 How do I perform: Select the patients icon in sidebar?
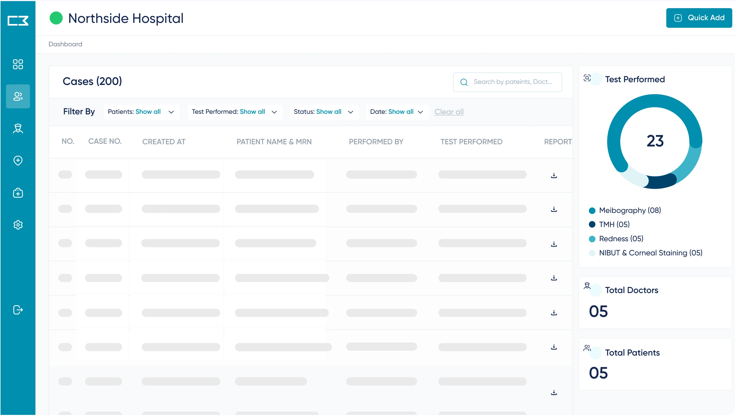pos(18,96)
